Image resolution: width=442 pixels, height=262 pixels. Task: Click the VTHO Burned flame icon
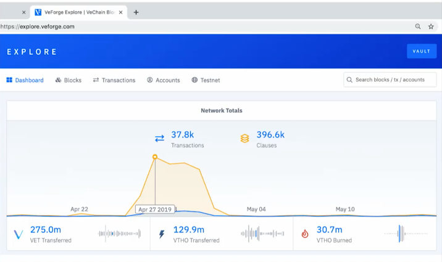click(305, 234)
